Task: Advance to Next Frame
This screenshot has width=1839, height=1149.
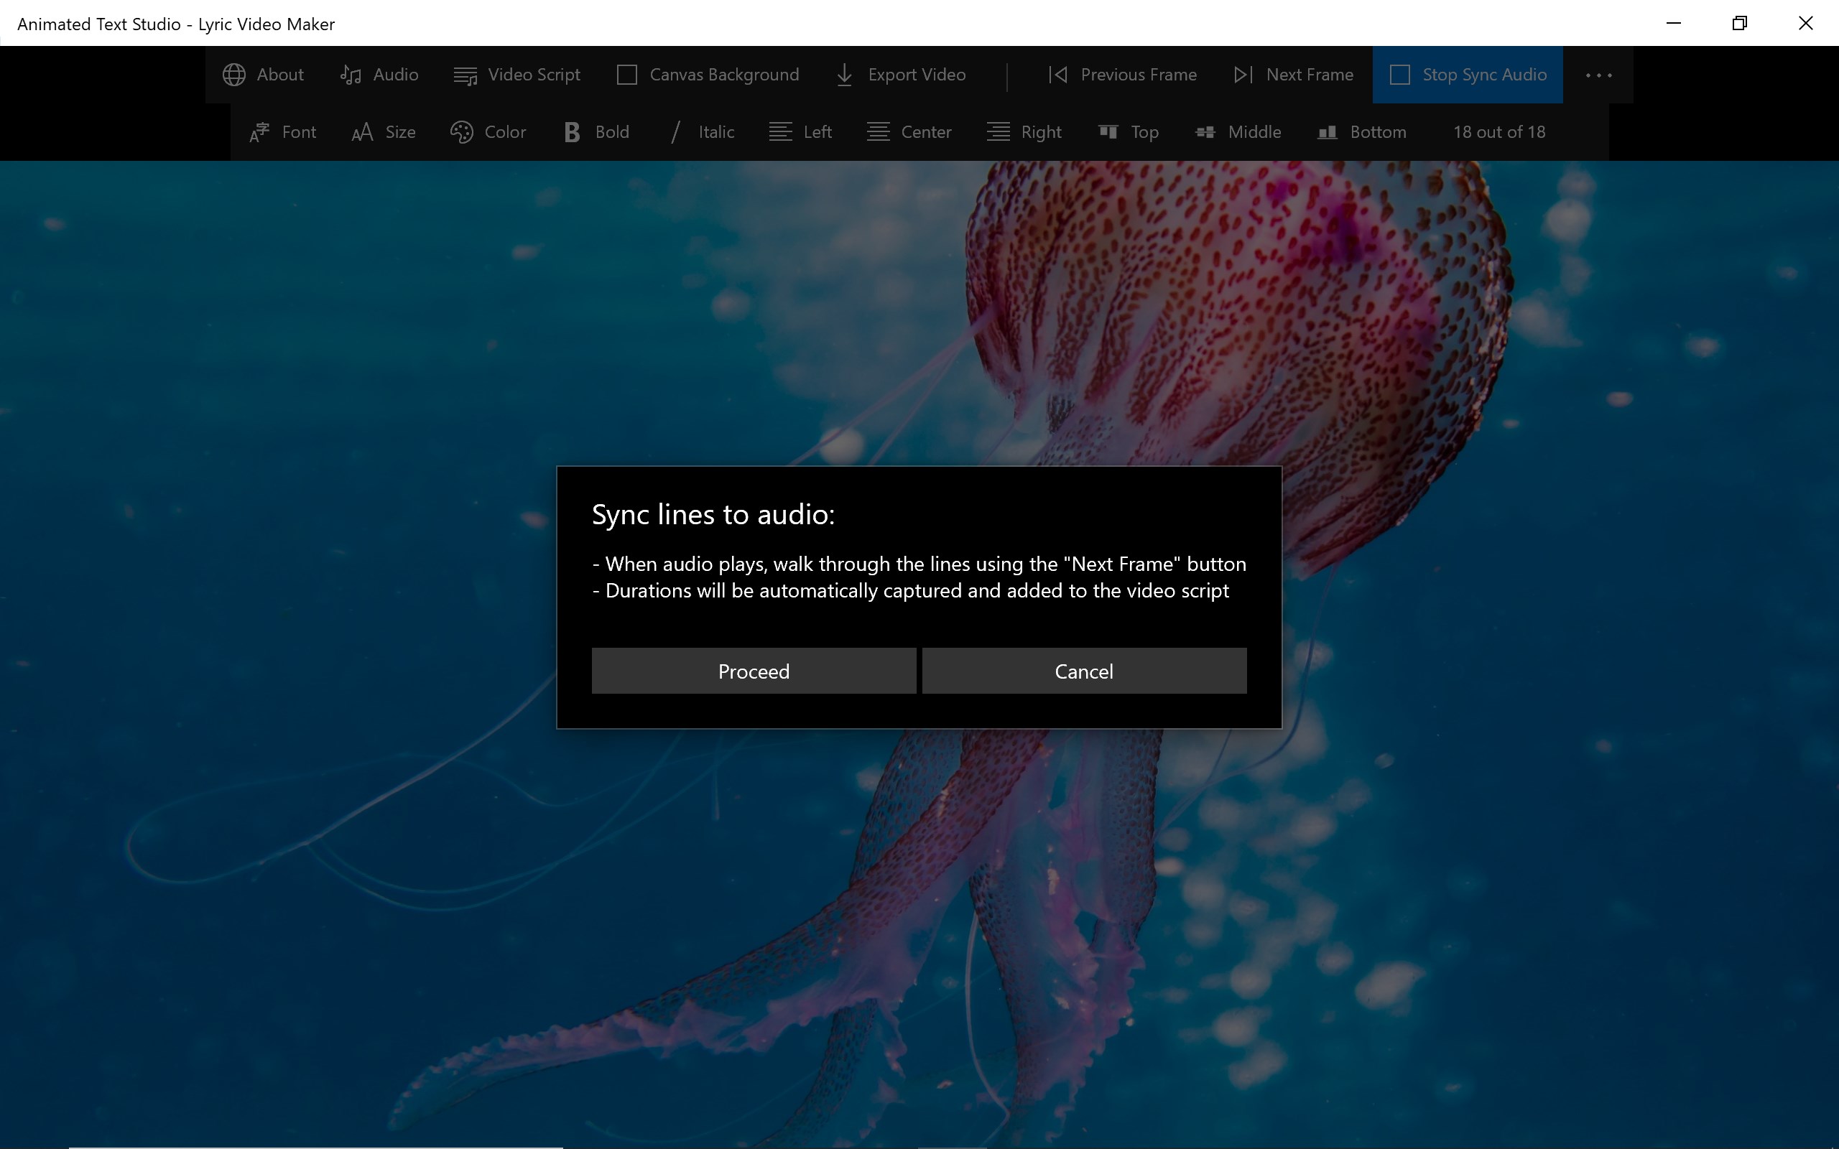Action: pos(1293,75)
